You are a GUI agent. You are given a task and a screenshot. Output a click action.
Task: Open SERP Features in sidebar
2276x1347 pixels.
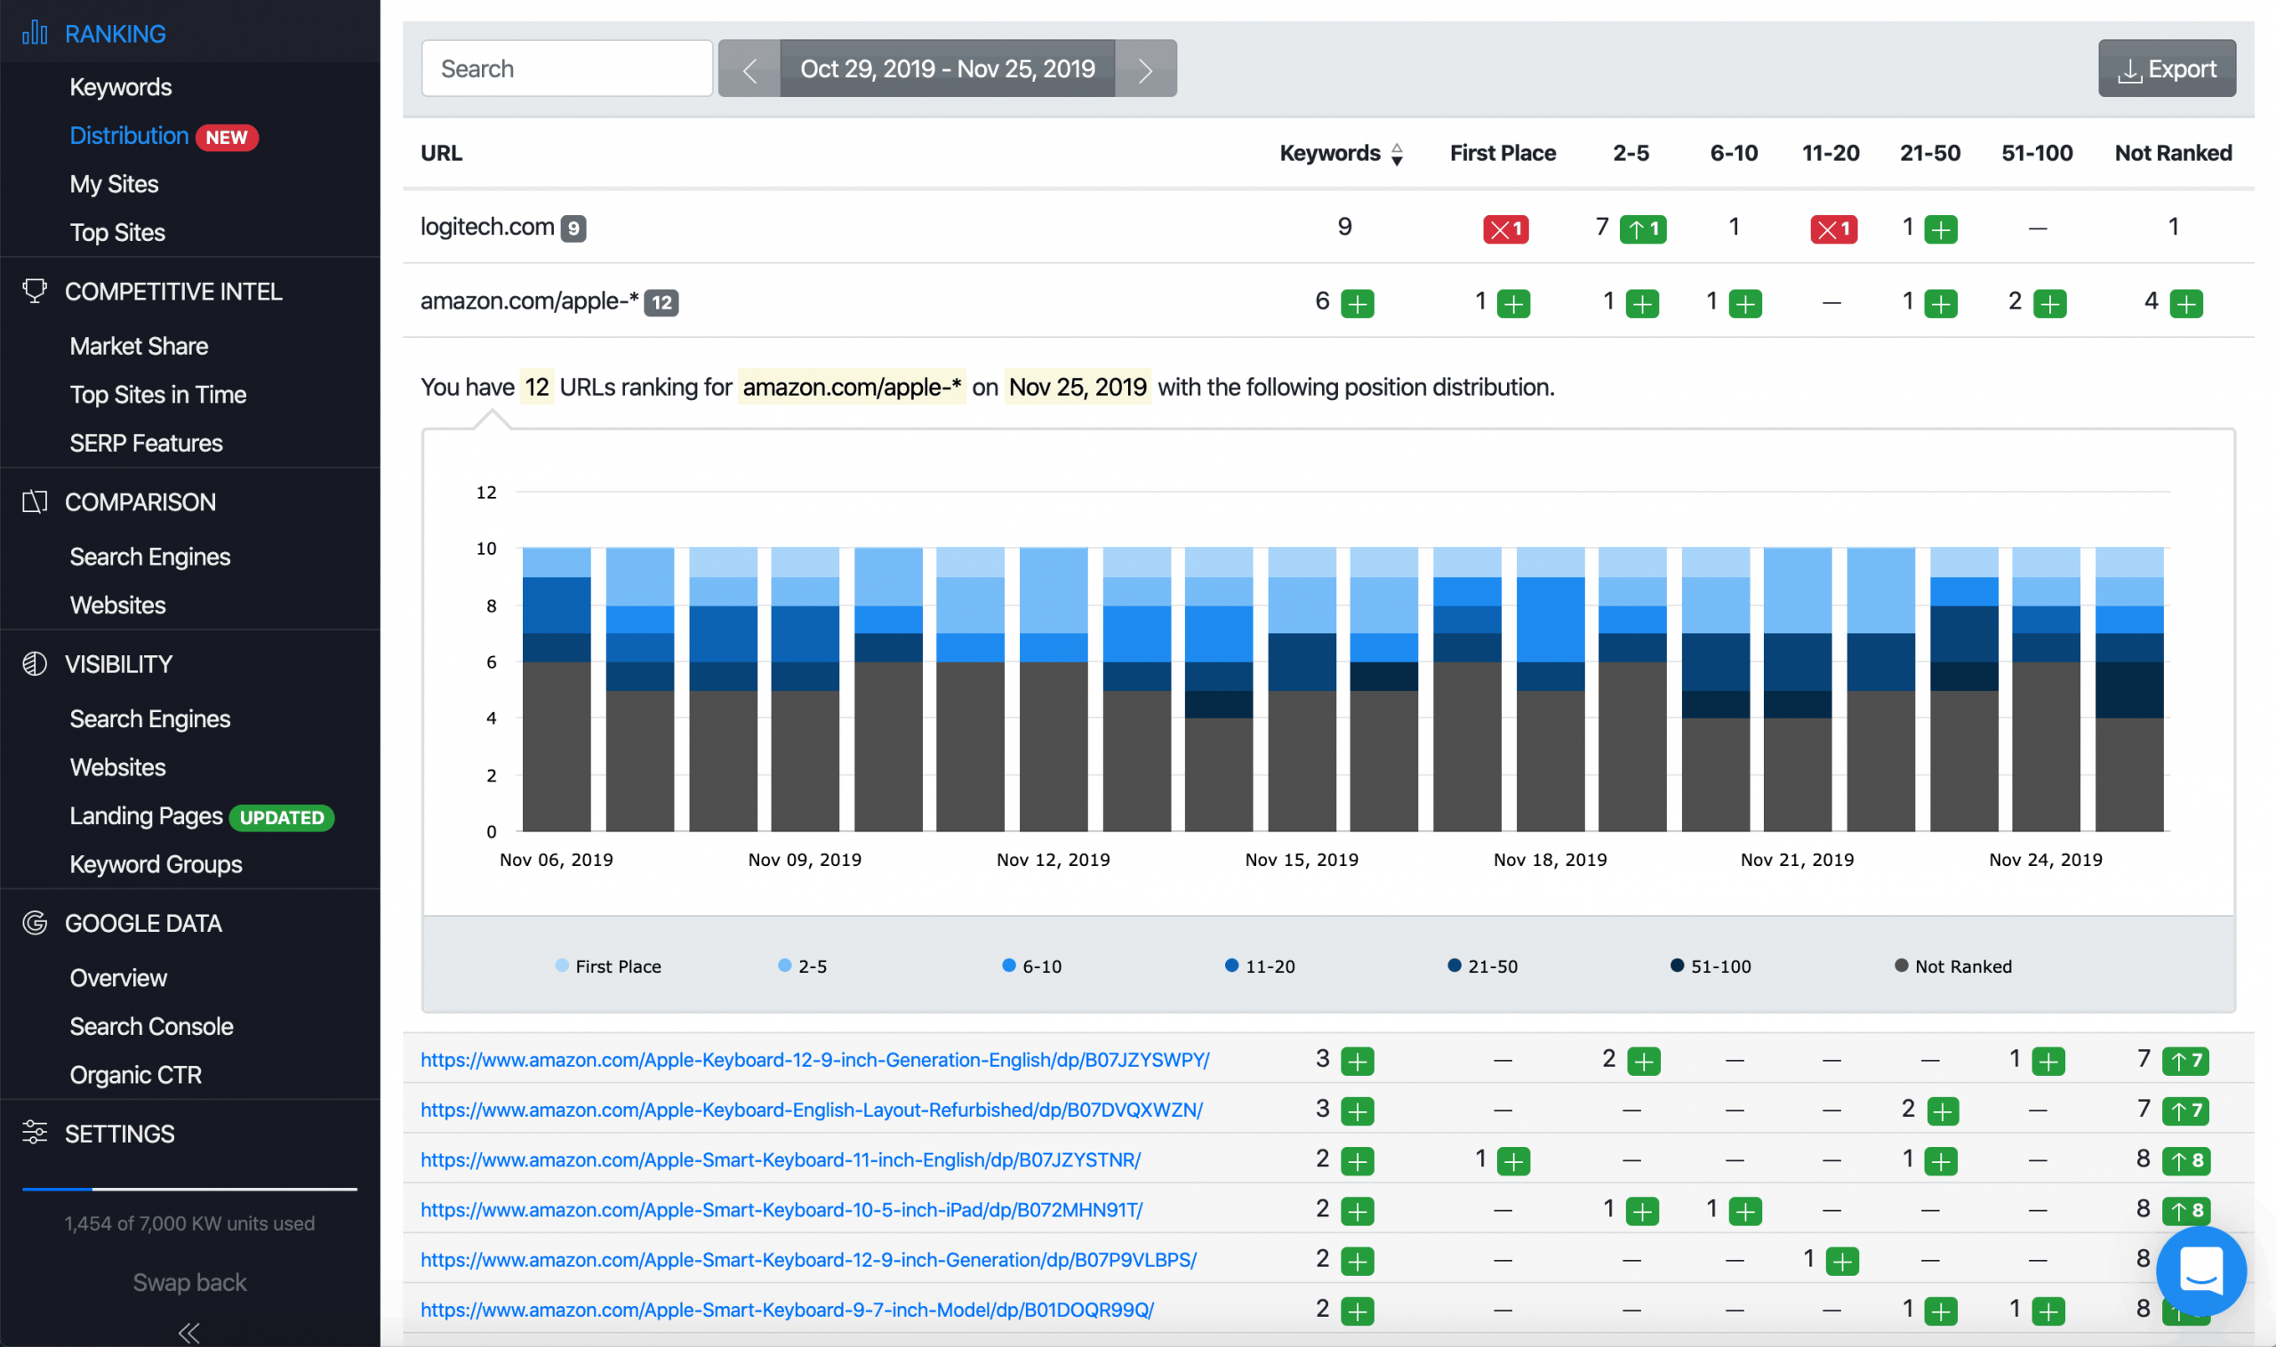[146, 444]
